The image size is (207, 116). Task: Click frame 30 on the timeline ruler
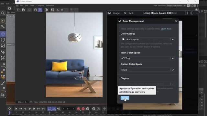coord(49,112)
